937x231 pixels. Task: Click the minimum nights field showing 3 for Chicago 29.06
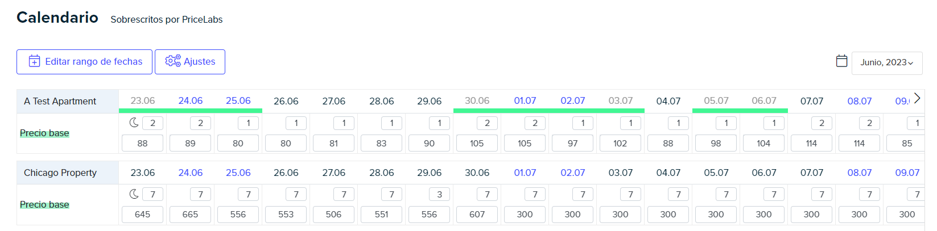(x=439, y=194)
